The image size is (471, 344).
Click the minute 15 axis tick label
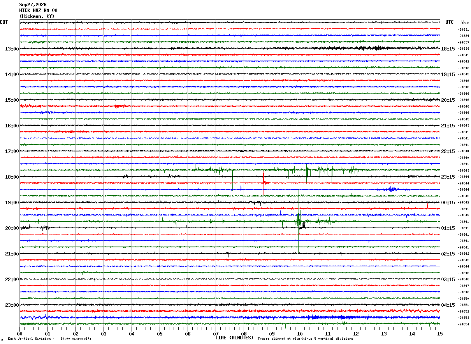coord(440,334)
